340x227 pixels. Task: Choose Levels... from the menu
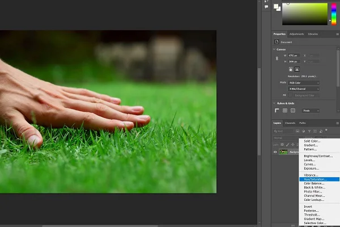coord(319,160)
